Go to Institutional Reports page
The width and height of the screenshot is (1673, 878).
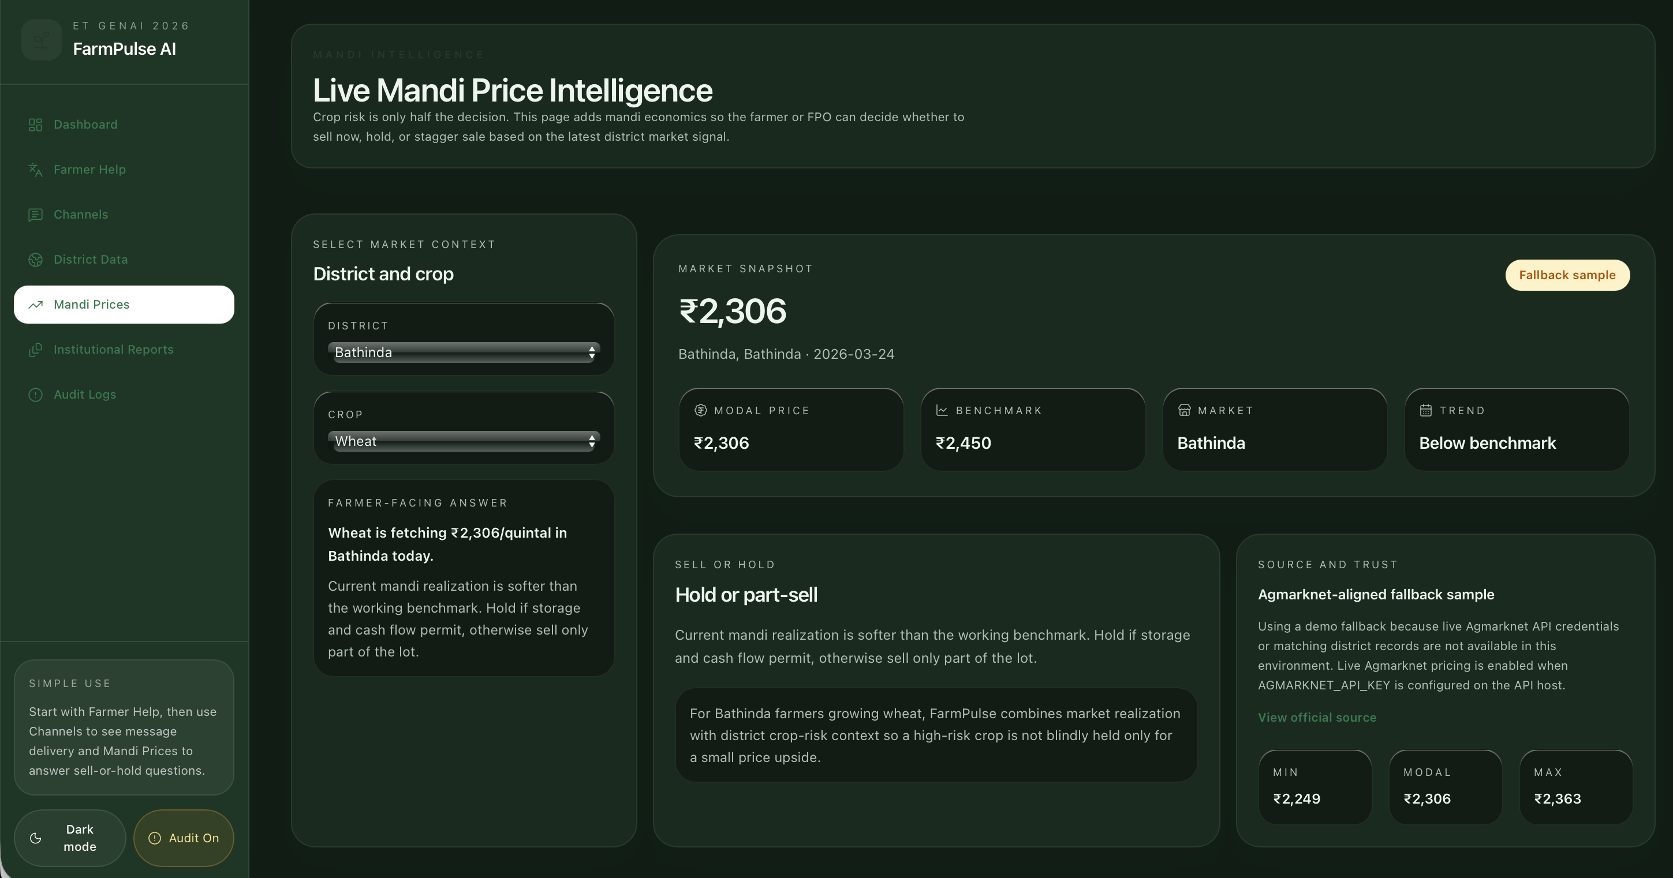113,350
